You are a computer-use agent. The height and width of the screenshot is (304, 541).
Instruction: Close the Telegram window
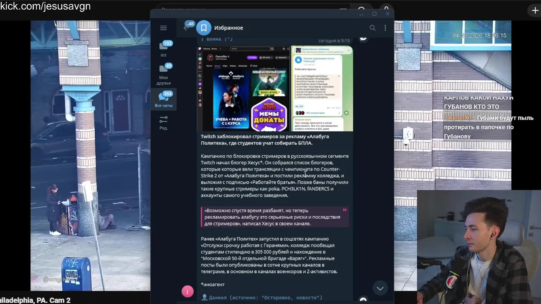point(387,14)
